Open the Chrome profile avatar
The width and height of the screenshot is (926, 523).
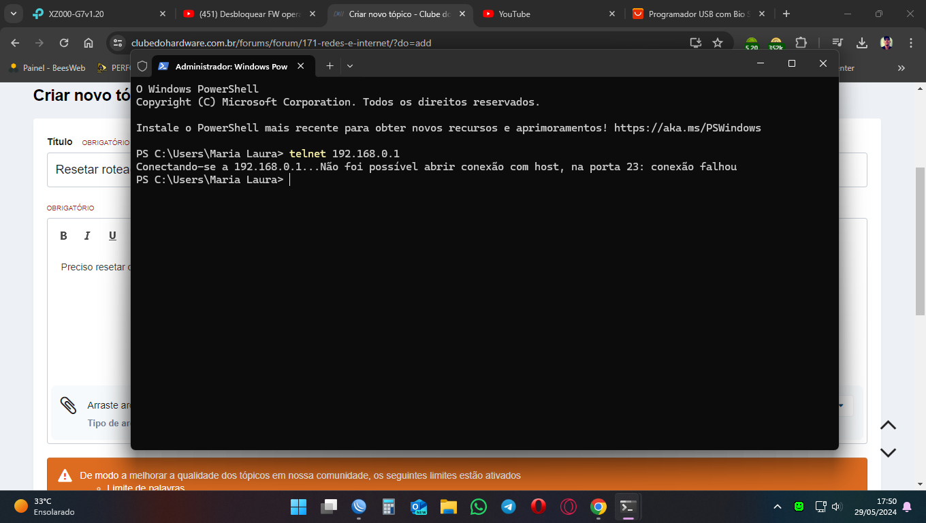pyautogui.click(x=887, y=43)
